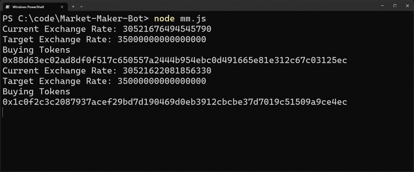Click the second Target Exchange Rate line
Screen dimensions: 414x172
[104, 81]
